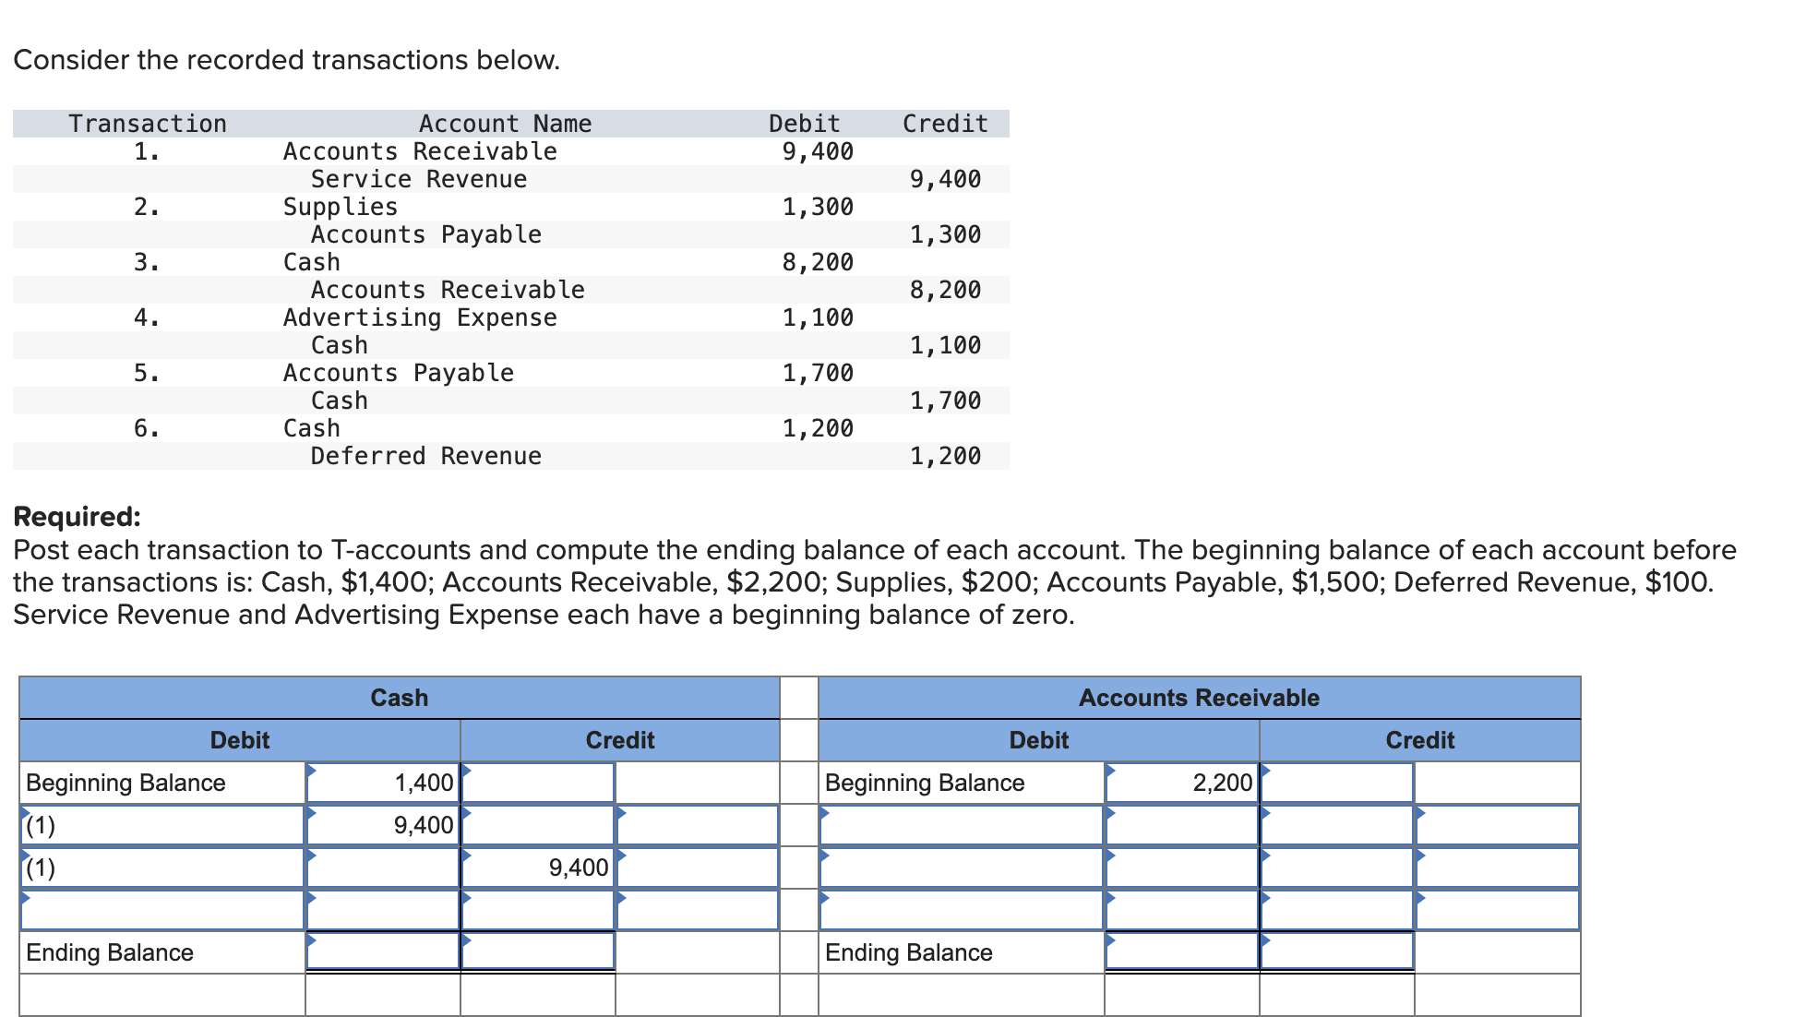
Task: Select credit cell in Accounts Receivable Beginning Balance row
Action: [1337, 783]
